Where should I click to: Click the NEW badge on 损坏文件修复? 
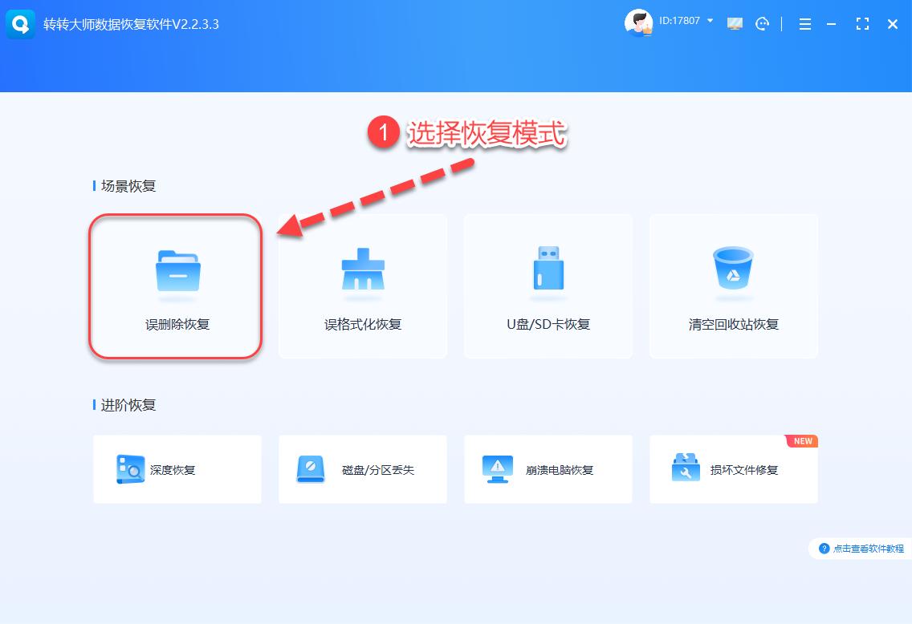point(800,440)
